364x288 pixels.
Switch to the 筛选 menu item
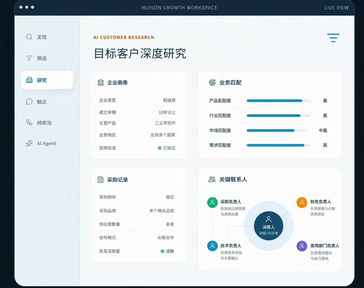[47, 58]
